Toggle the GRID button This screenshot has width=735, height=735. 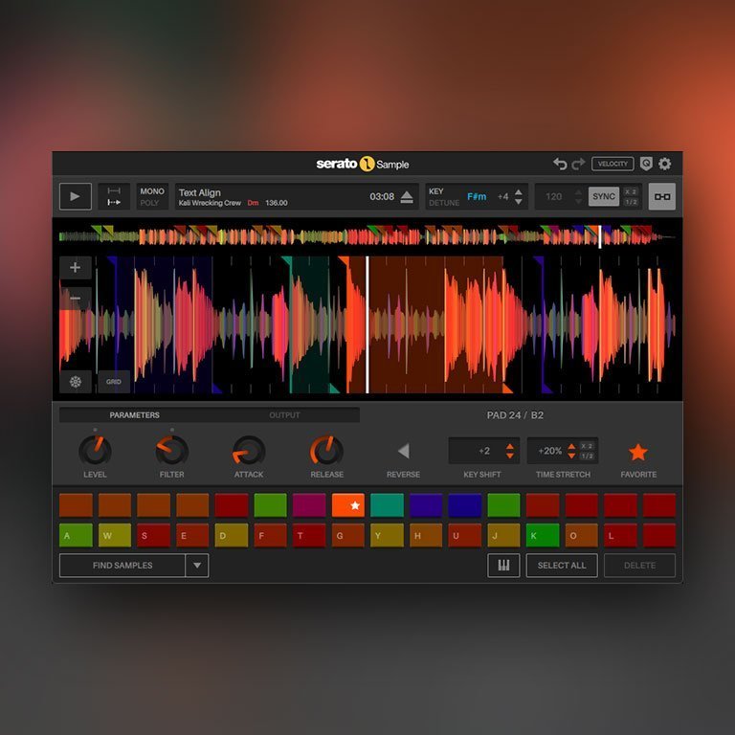coord(114,382)
